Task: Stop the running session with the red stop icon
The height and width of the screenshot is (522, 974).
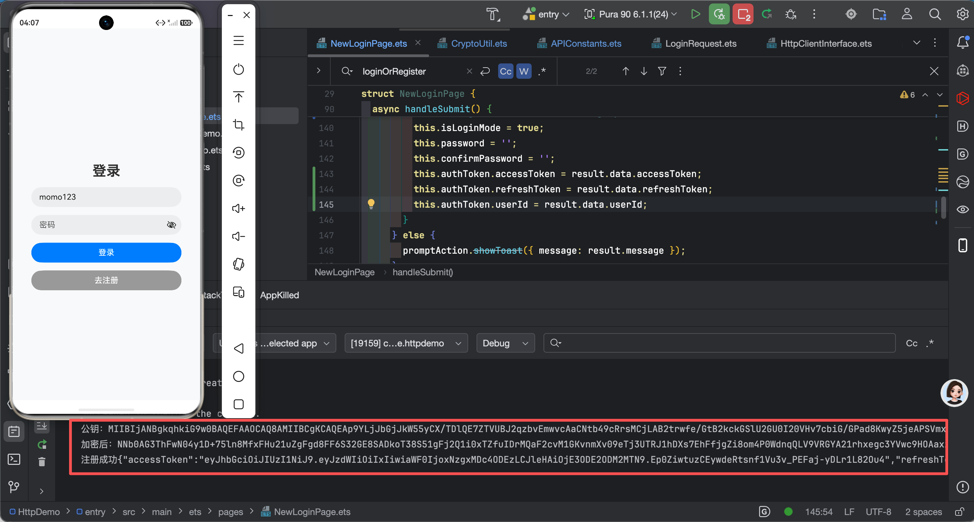Action: tap(743, 14)
